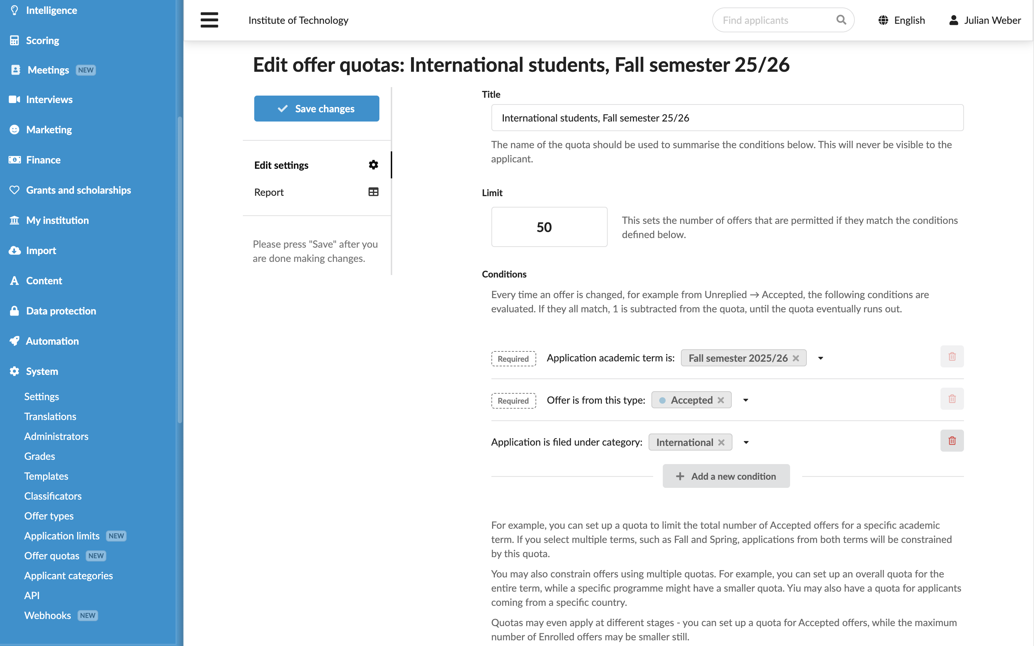1034x646 pixels.
Task: Remove the Accepted offer type tag
Action: coord(721,400)
